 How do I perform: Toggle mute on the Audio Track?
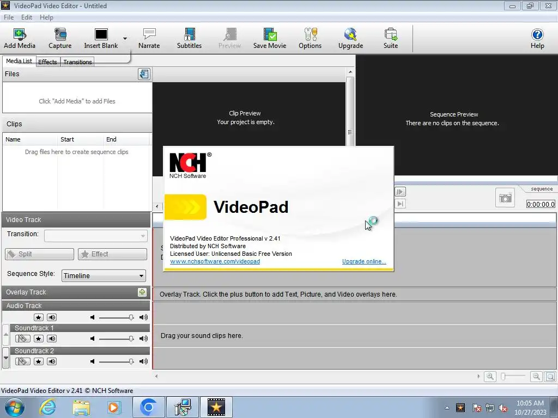[52, 317]
